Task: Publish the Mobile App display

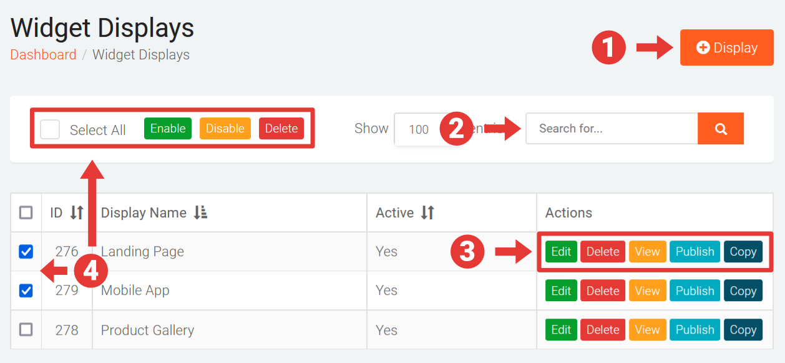Action: tap(695, 291)
